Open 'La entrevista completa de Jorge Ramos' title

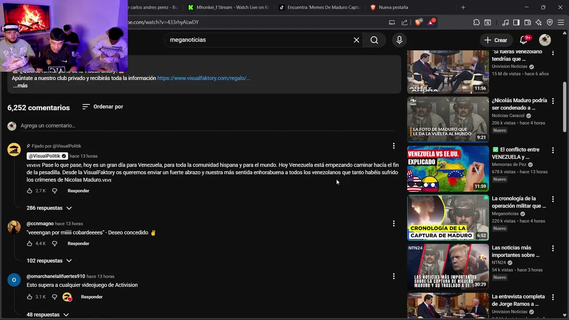click(518, 300)
